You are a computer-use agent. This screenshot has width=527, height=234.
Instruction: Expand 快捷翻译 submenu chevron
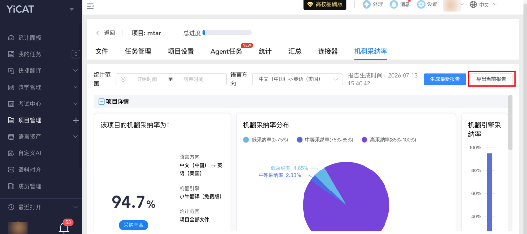(75, 71)
